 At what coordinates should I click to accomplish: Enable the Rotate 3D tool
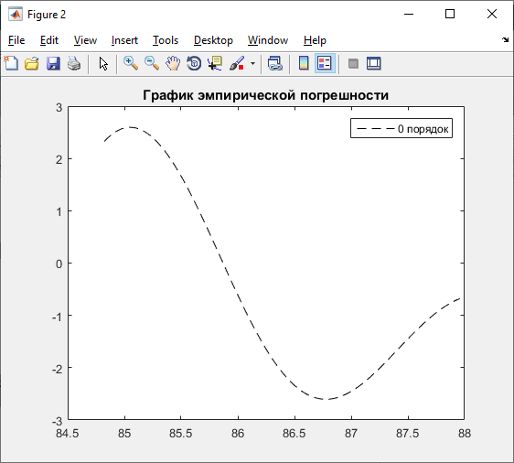tap(194, 63)
